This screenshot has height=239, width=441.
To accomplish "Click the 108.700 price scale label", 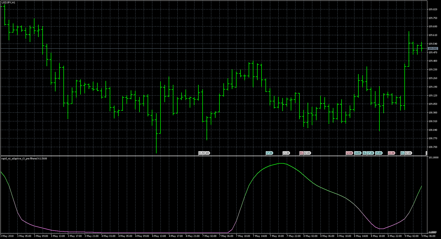I will click(433, 147).
